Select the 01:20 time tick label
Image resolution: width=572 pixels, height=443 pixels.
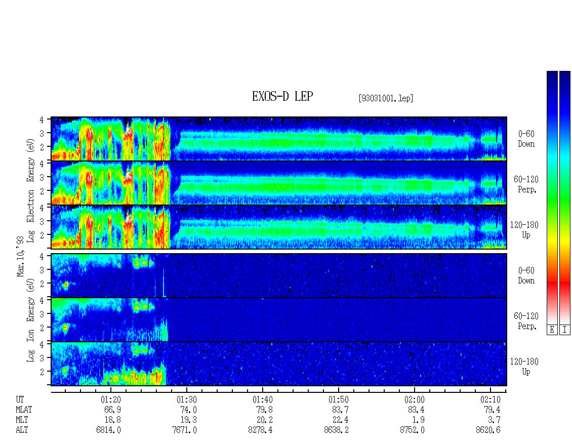tap(110, 399)
